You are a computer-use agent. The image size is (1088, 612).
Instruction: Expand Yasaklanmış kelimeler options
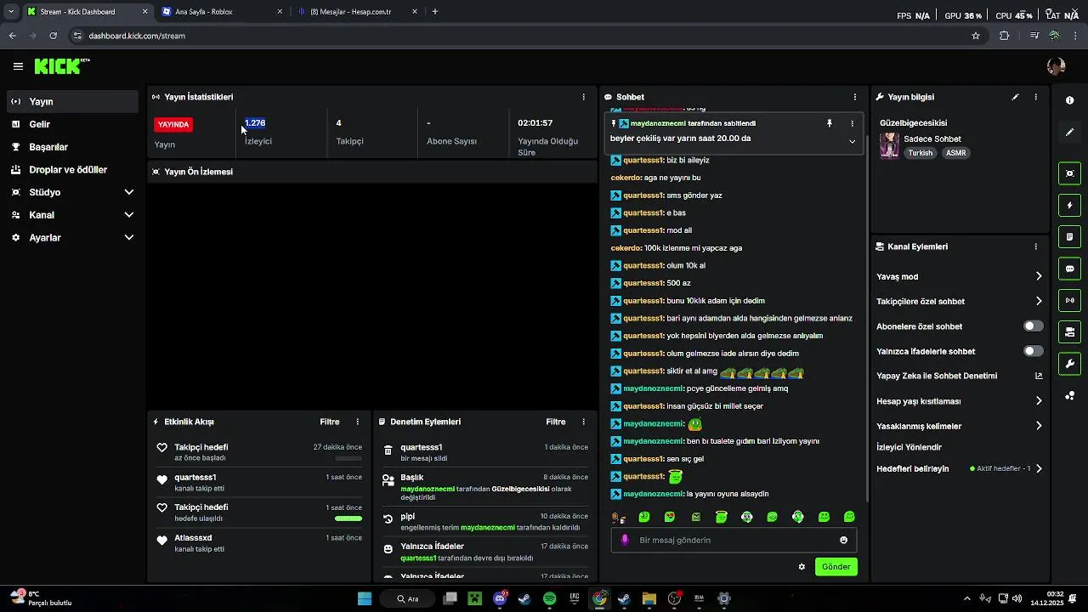pos(1038,426)
